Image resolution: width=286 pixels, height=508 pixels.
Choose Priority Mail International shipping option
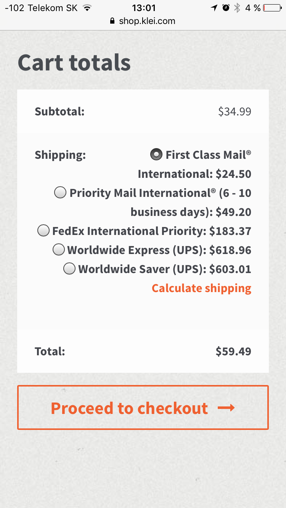click(60, 193)
